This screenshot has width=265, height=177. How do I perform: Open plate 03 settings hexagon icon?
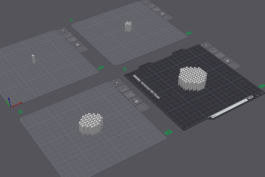pos(143,107)
